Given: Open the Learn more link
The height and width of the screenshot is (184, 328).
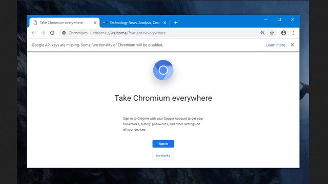Looking at the screenshot, I should pos(276,45).
